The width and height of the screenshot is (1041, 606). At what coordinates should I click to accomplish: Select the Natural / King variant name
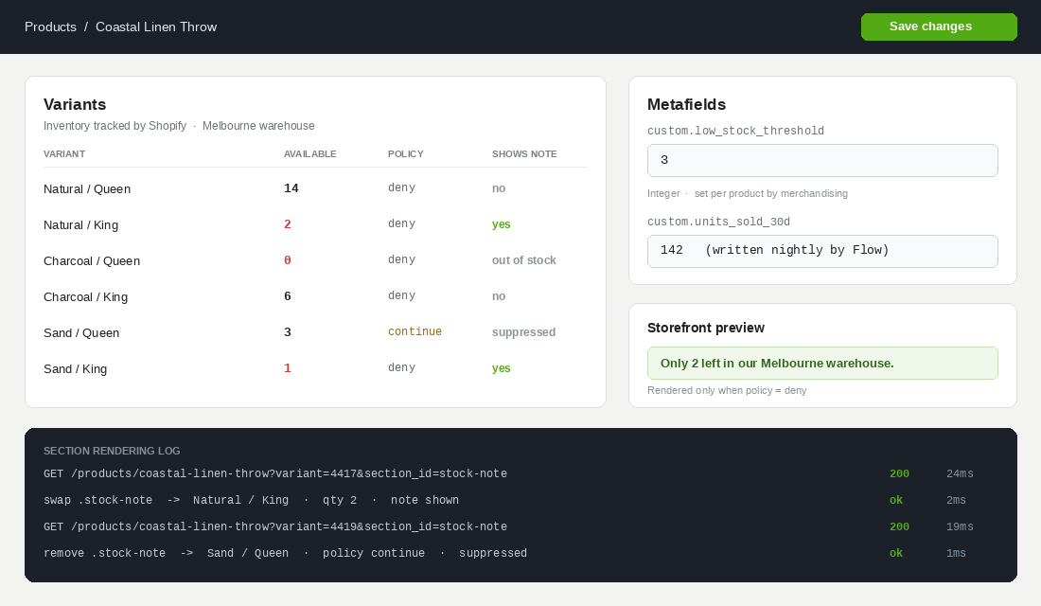coord(81,224)
